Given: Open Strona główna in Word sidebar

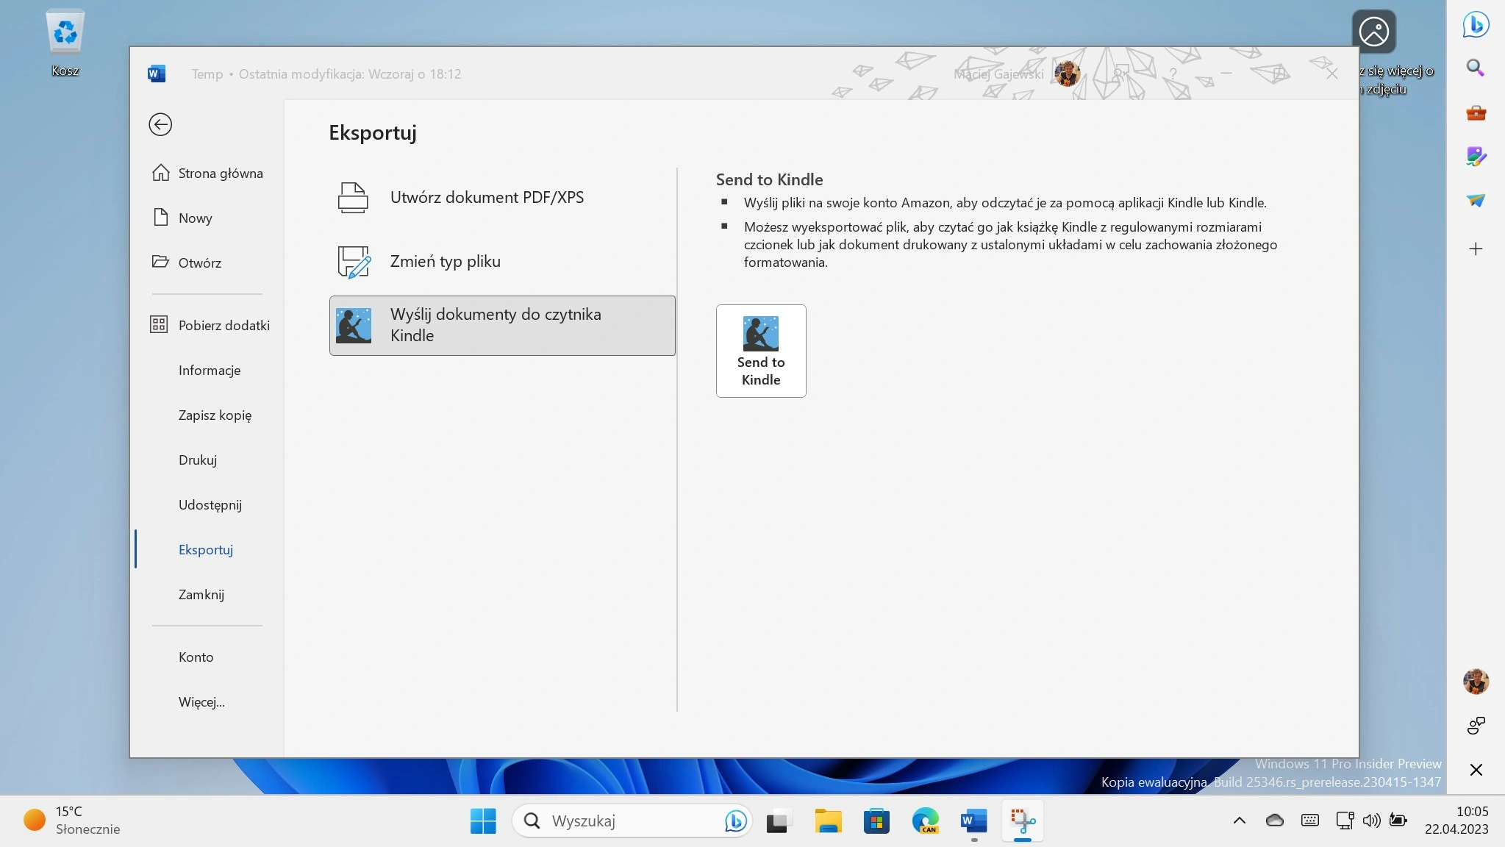Looking at the screenshot, I should pyautogui.click(x=207, y=173).
